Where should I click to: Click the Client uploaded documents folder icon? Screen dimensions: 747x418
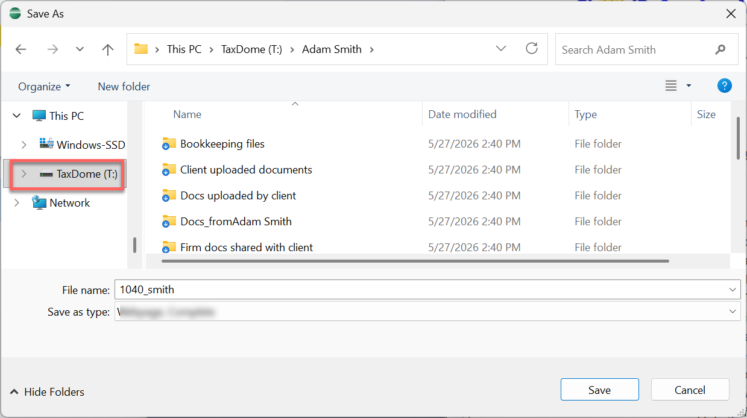169,170
